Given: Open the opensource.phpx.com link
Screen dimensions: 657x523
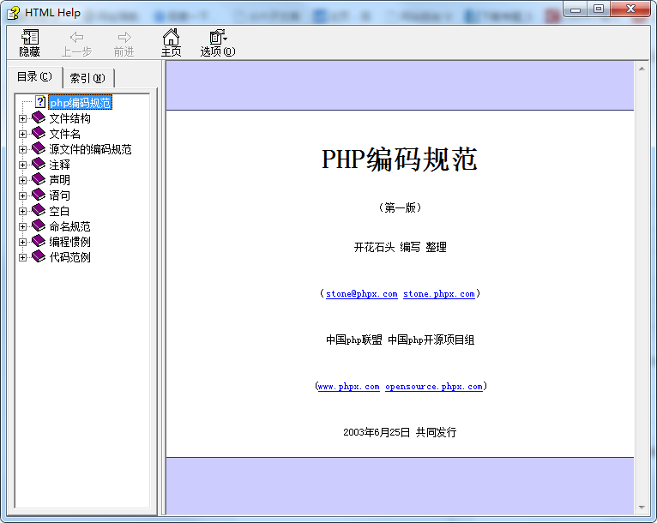Looking at the screenshot, I should click(x=433, y=387).
